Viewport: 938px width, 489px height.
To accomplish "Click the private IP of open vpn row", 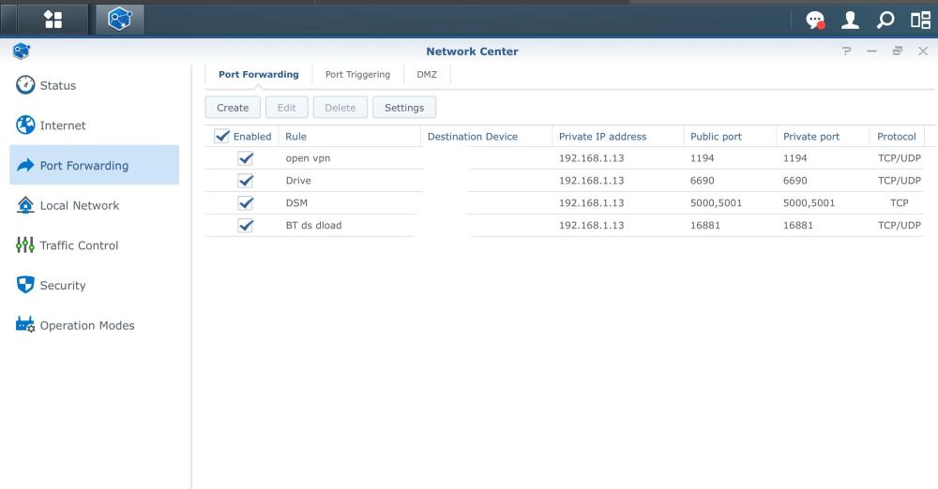I will (592, 158).
